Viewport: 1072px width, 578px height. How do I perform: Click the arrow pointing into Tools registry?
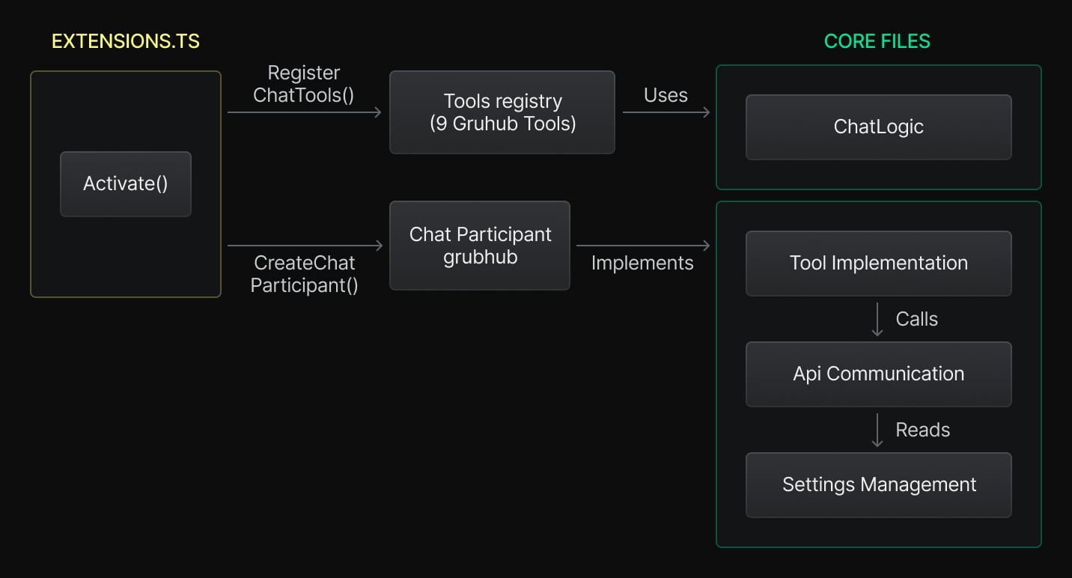coord(304,112)
